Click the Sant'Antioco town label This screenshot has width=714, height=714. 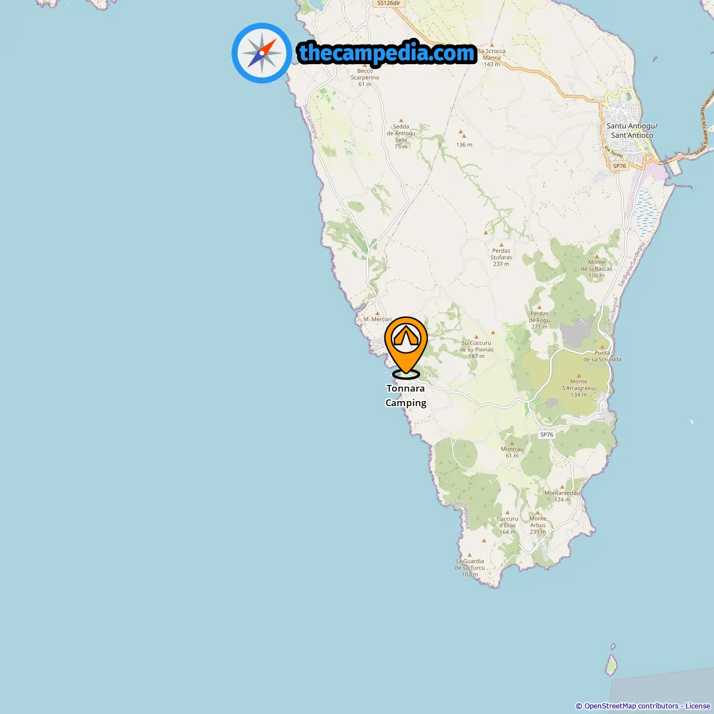(x=632, y=131)
